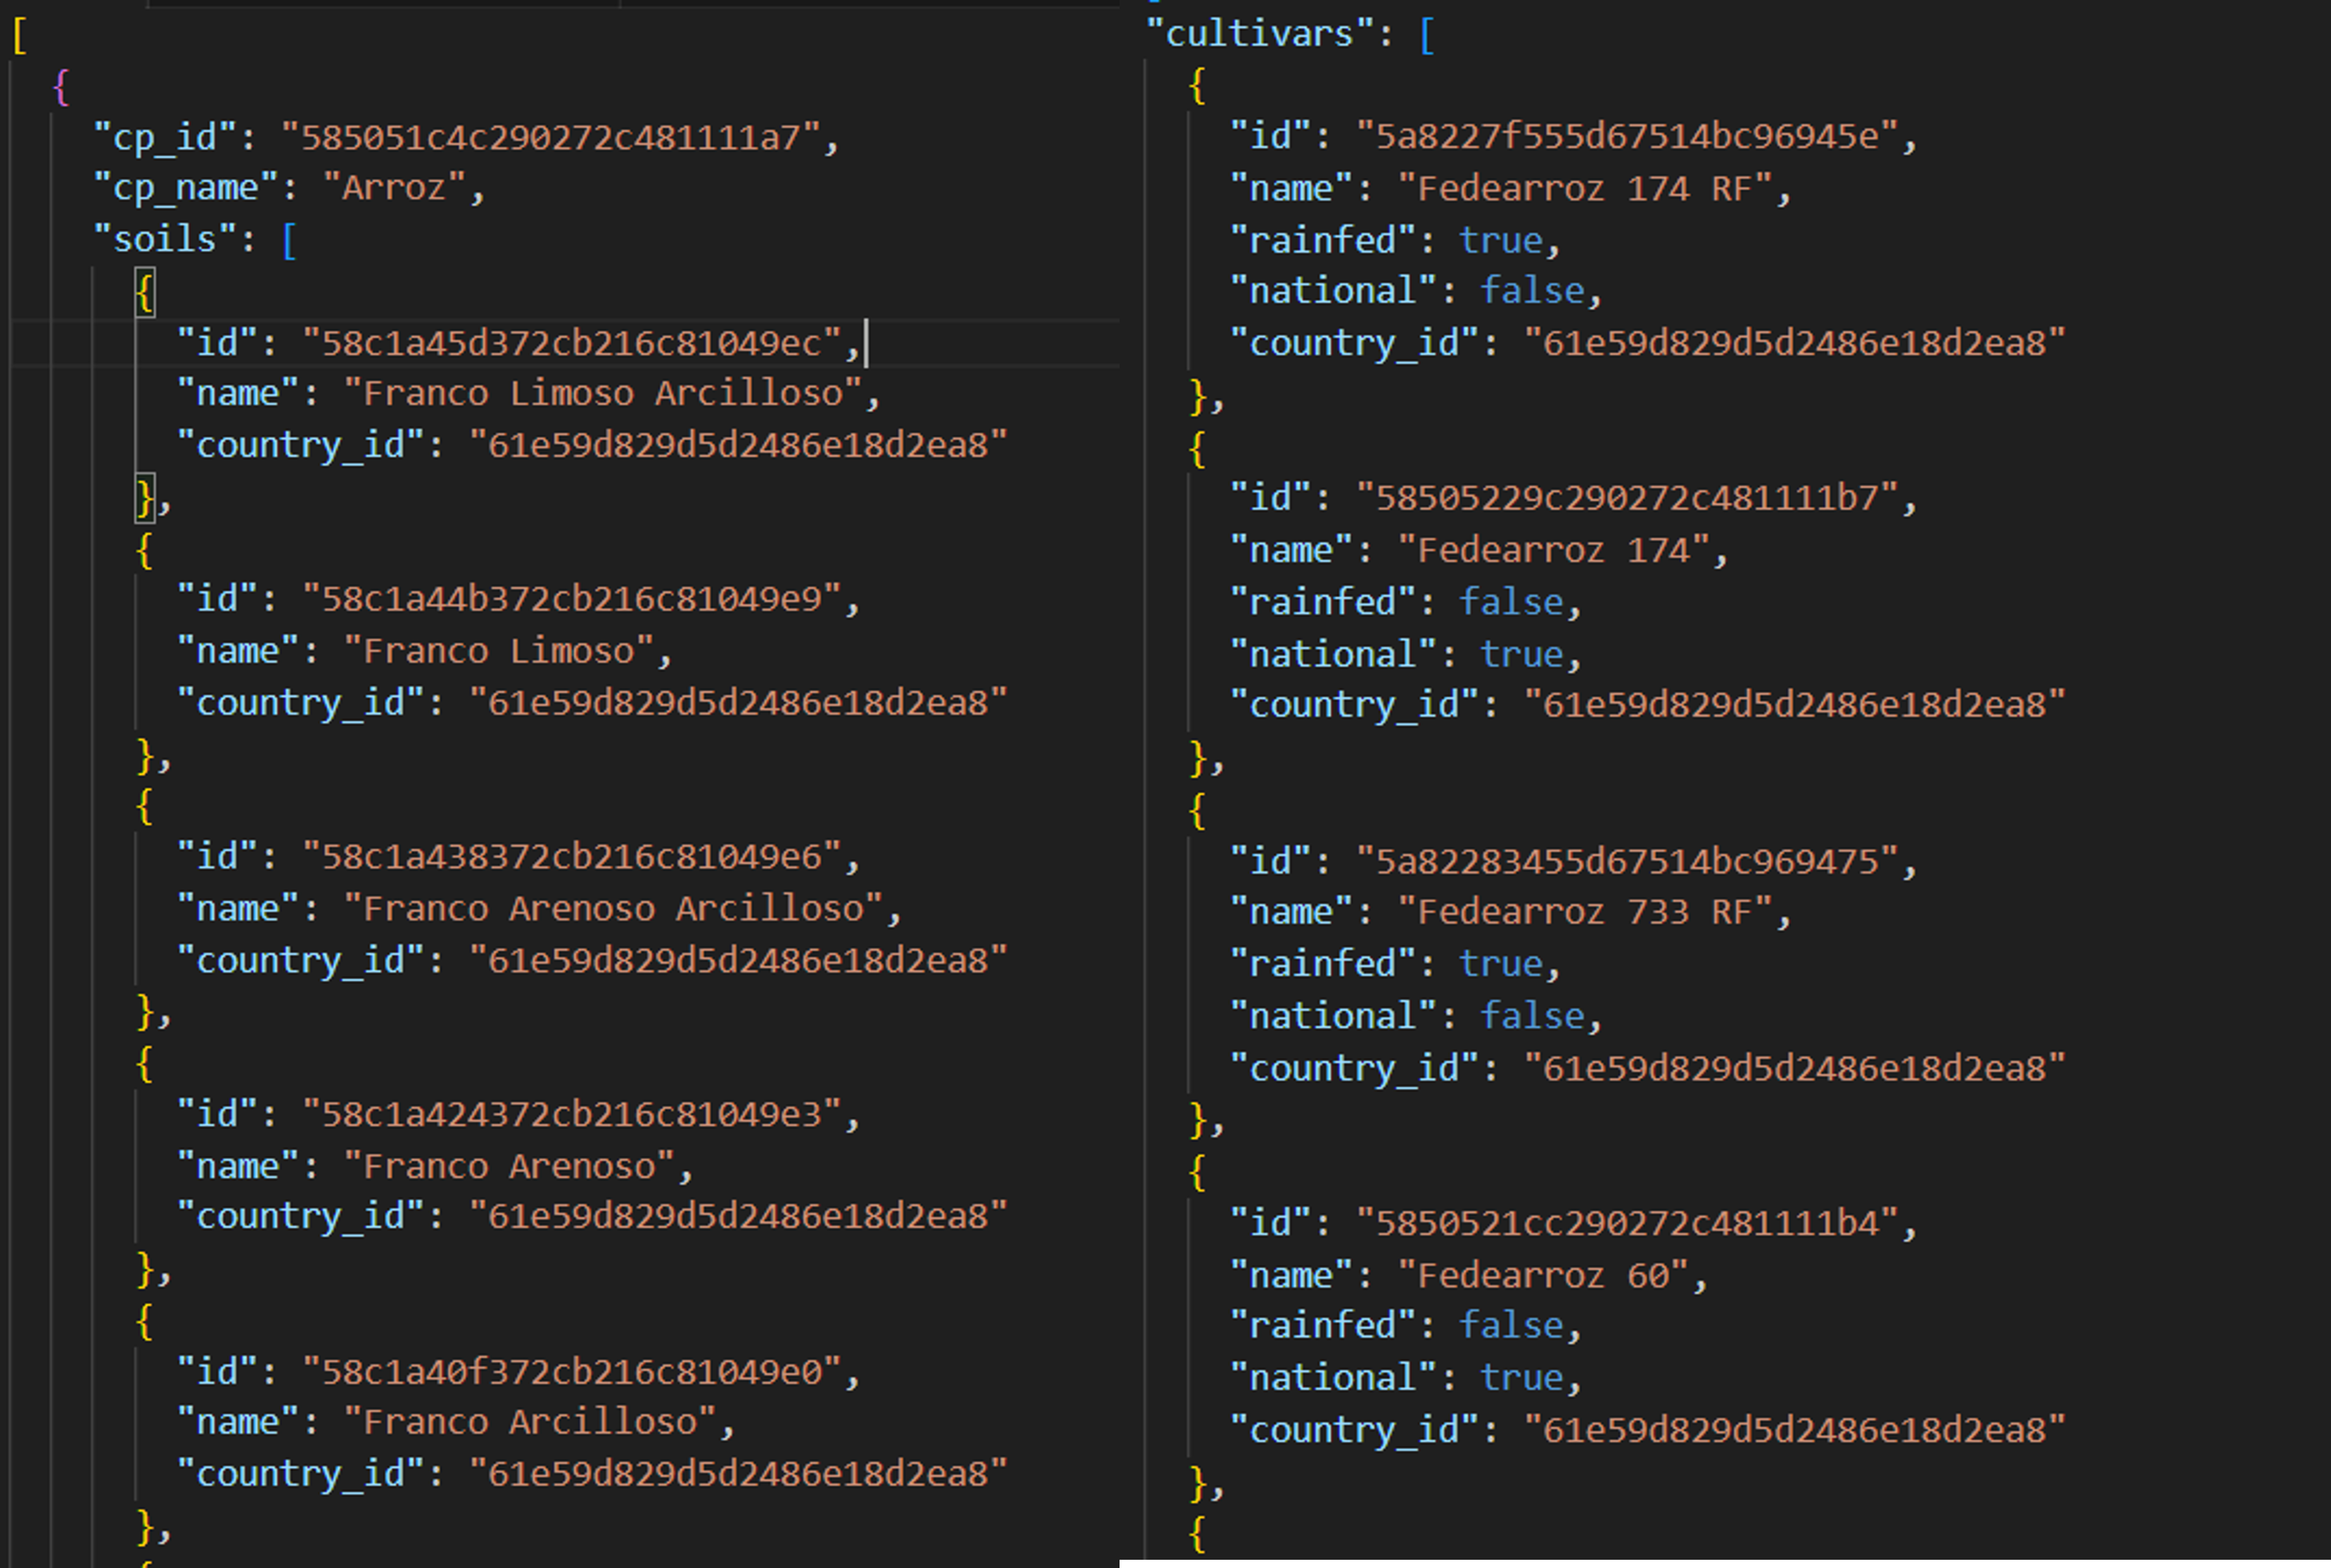Click cultivar id "5a82283455d67514bc969475"

point(1627,862)
